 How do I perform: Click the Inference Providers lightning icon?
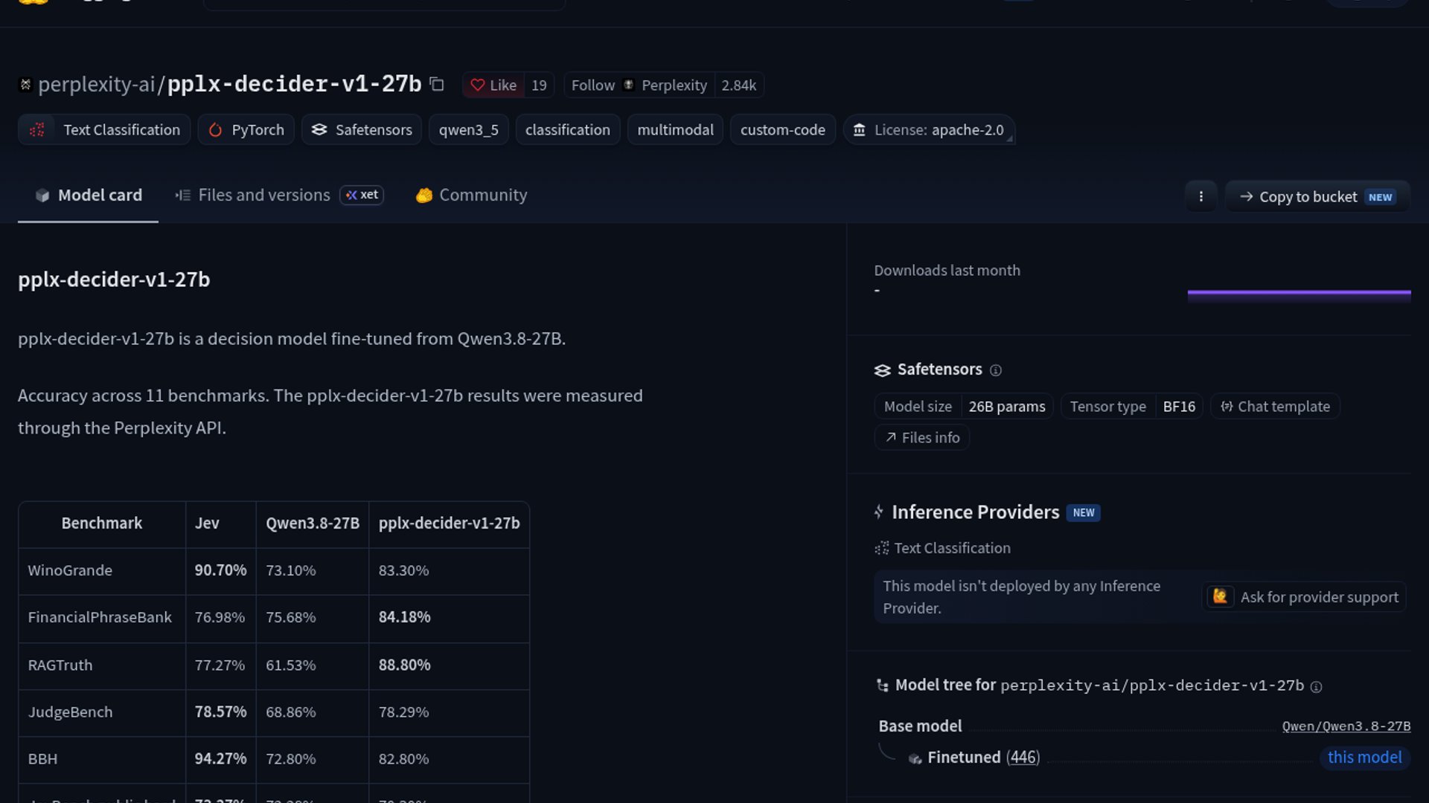(x=879, y=512)
